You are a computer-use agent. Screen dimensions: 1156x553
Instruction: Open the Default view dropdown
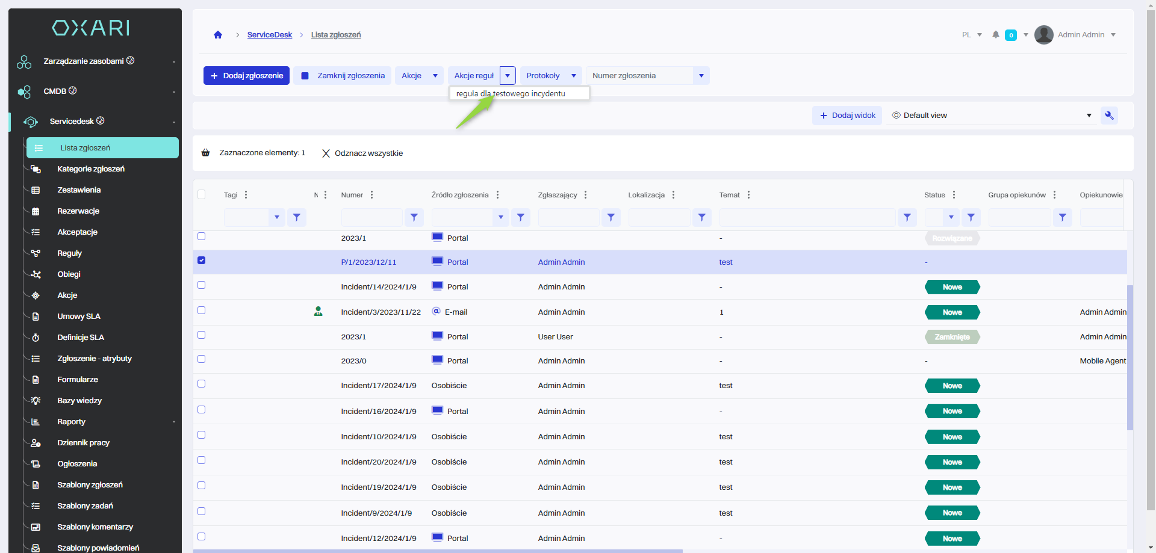[x=1089, y=116]
